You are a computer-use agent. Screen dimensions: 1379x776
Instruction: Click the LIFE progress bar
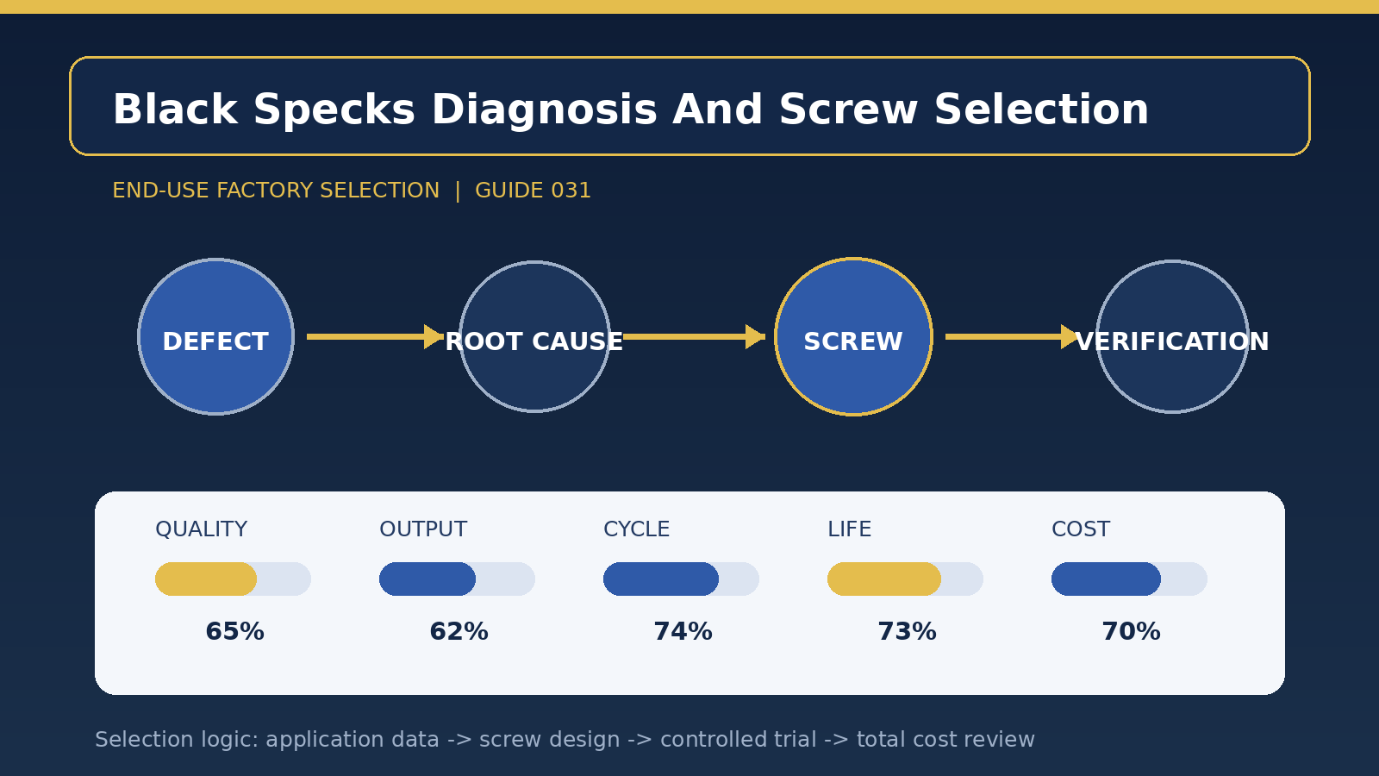(x=905, y=579)
